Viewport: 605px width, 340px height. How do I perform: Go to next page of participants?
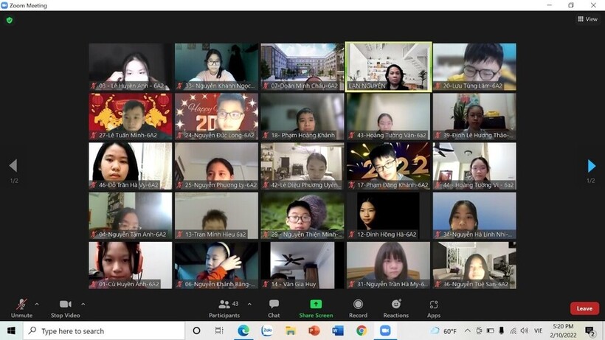coord(591,166)
